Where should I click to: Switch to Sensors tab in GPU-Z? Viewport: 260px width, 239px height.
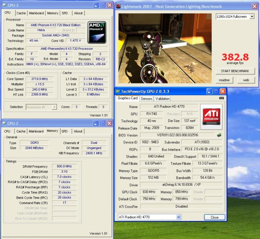[x=146, y=99]
